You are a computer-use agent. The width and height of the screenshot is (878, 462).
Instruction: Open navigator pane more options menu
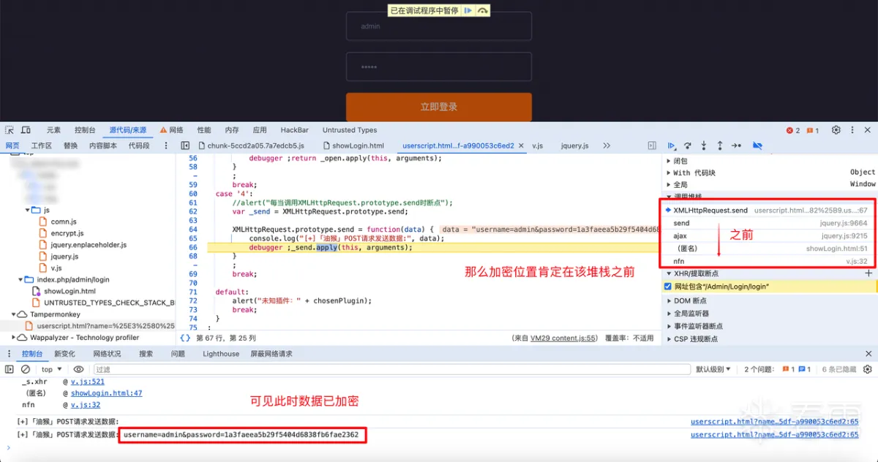166,145
